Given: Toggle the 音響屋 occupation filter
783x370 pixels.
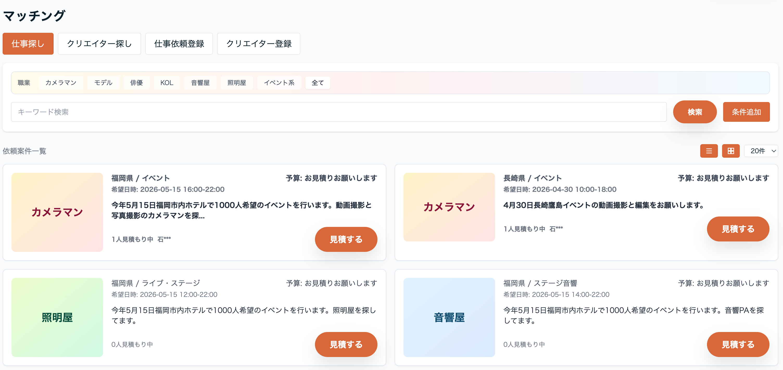Looking at the screenshot, I should click(200, 83).
